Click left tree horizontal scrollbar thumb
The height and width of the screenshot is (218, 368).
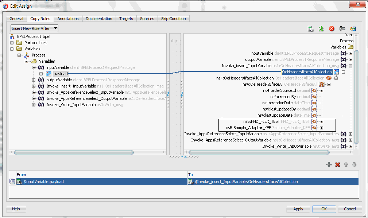tap(74, 152)
